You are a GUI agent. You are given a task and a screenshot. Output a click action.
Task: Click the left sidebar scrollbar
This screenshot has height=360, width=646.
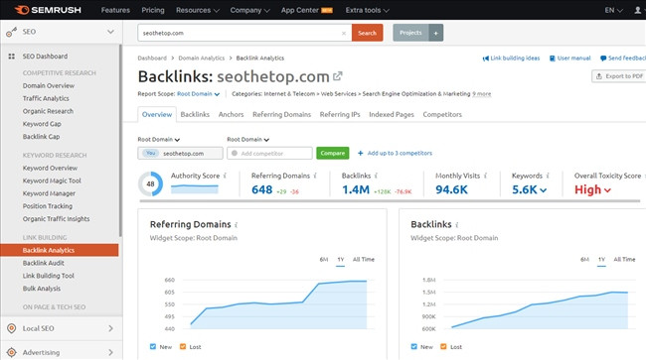click(120, 140)
